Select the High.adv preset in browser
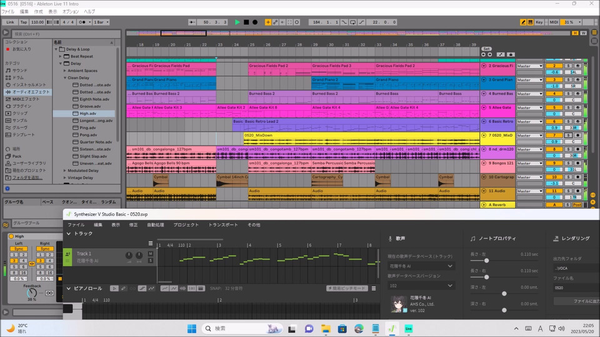This screenshot has height=337, width=600. point(87,114)
